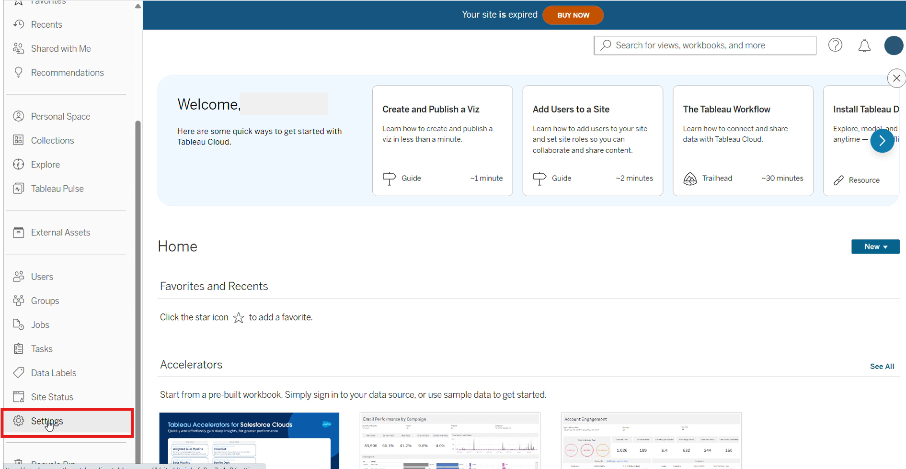Navigate to Explore
The height and width of the screenshot is (469, 906).
point(46,165)
